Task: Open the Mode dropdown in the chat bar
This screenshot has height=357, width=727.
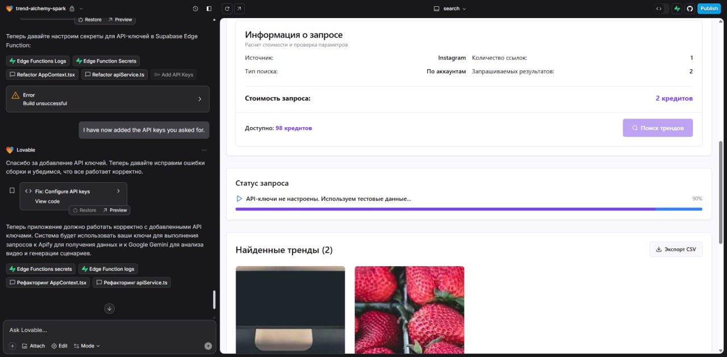Action: coord(86,345)
